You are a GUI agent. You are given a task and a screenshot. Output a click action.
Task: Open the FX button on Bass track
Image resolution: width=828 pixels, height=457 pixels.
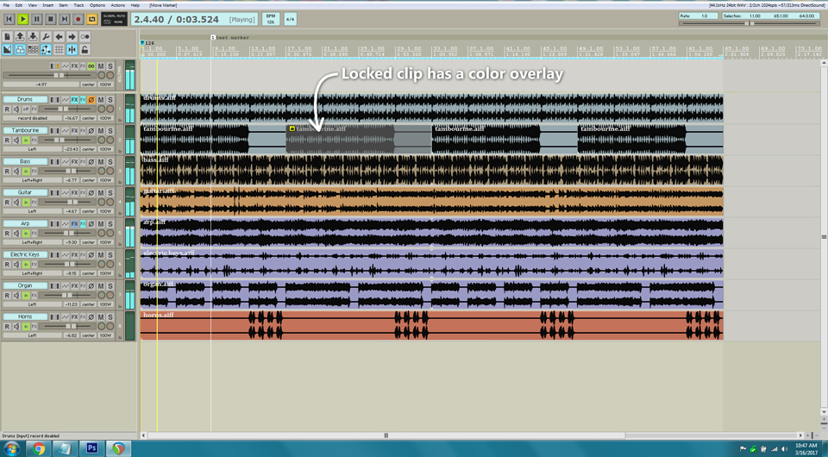coord(75,162)
